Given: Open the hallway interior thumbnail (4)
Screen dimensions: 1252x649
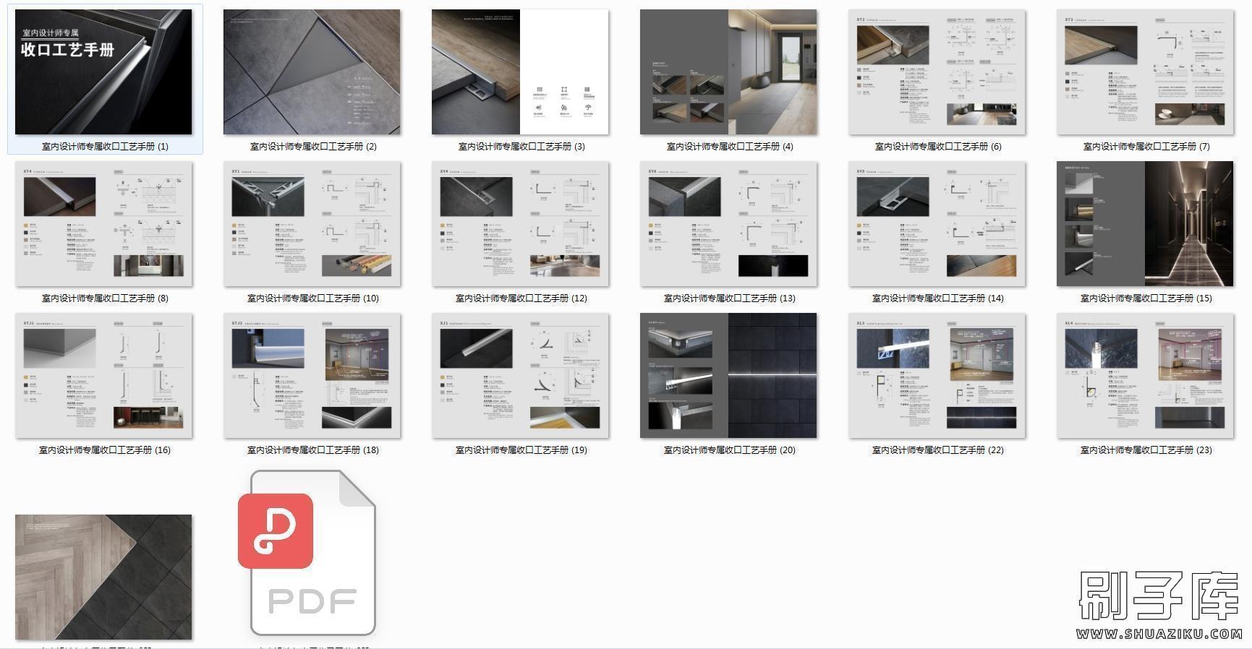Looking at the screenshot, I should tap(728, 72).
